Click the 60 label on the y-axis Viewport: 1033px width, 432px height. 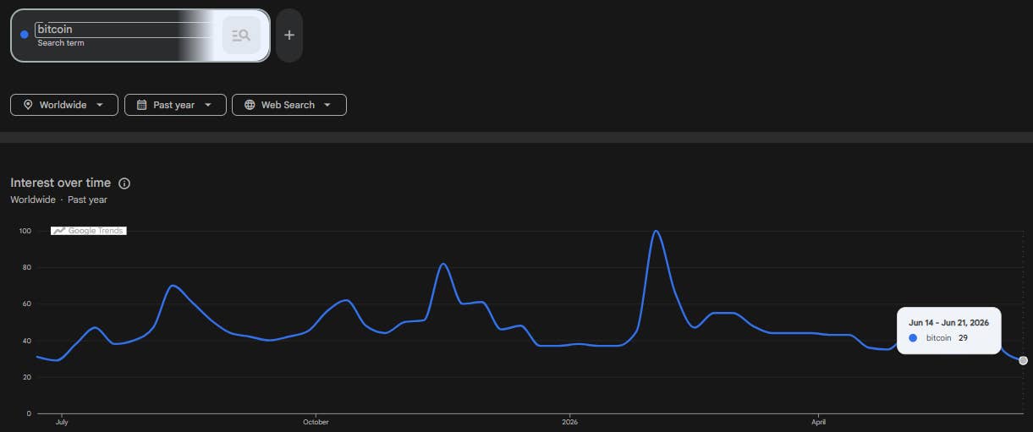(x=26, y=303)
